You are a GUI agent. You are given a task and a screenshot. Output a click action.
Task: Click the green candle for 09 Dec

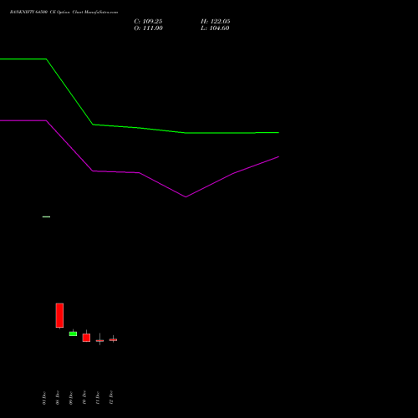(x=73, y=334)
